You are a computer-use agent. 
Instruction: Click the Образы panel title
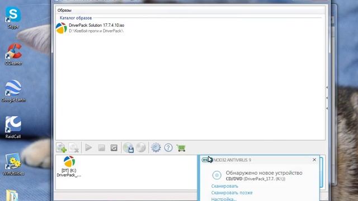(x=64, y=10)
